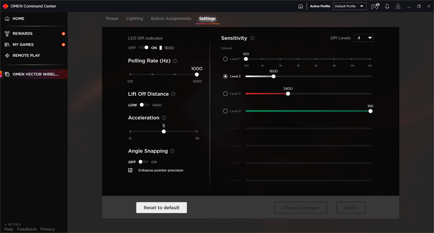
Task: Click the Remote Play icon in sidebar
Action: click(7, 55)
